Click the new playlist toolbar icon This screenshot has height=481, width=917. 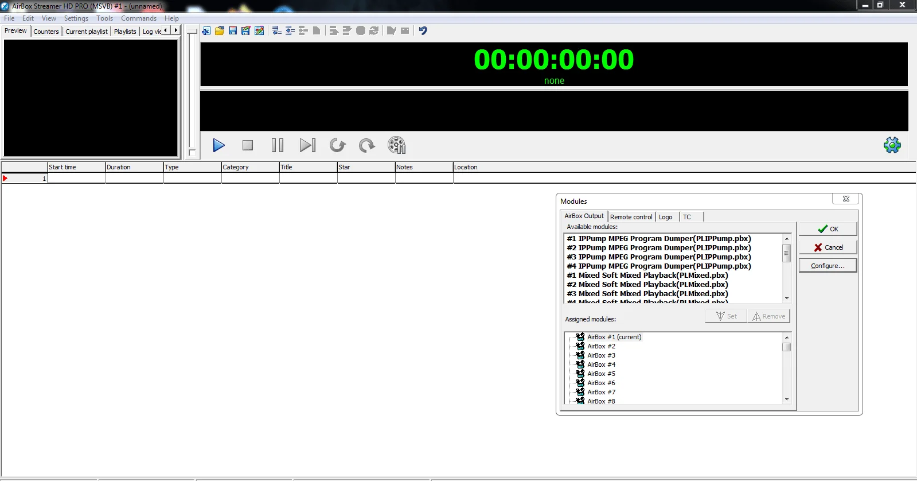pyautogui.click(x=206, y=31)
